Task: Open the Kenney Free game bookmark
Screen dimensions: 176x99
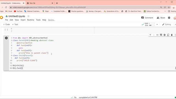Action: [x=94, y=11]
